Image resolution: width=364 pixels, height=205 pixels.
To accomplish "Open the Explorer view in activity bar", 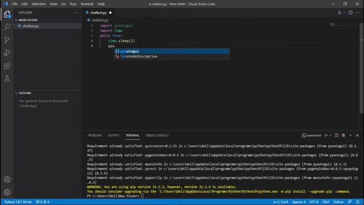I will point(7,14).
